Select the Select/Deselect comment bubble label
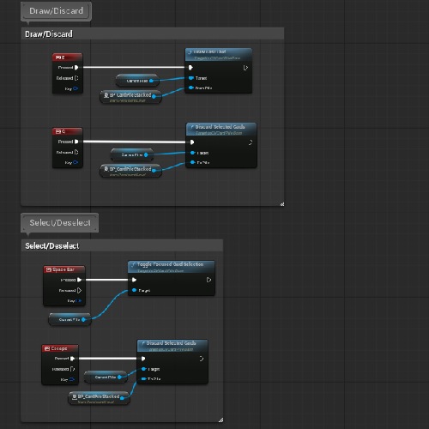Viewport: 429px width, 429px height. (60, 222)
